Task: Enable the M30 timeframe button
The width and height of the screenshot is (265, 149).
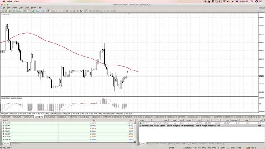Action: [x=98, y=11]
